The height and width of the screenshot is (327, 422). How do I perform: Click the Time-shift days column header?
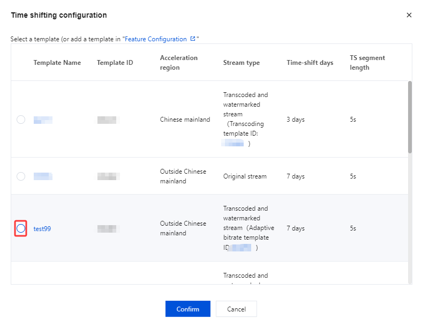coord(310,63)
